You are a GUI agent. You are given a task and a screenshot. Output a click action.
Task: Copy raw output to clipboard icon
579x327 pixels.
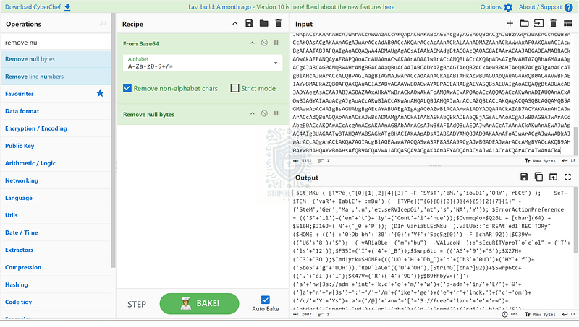coord(538,177)
